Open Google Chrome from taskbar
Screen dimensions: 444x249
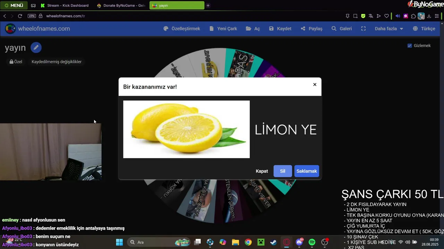248,242
